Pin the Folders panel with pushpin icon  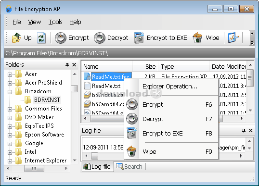coord(67,65)
